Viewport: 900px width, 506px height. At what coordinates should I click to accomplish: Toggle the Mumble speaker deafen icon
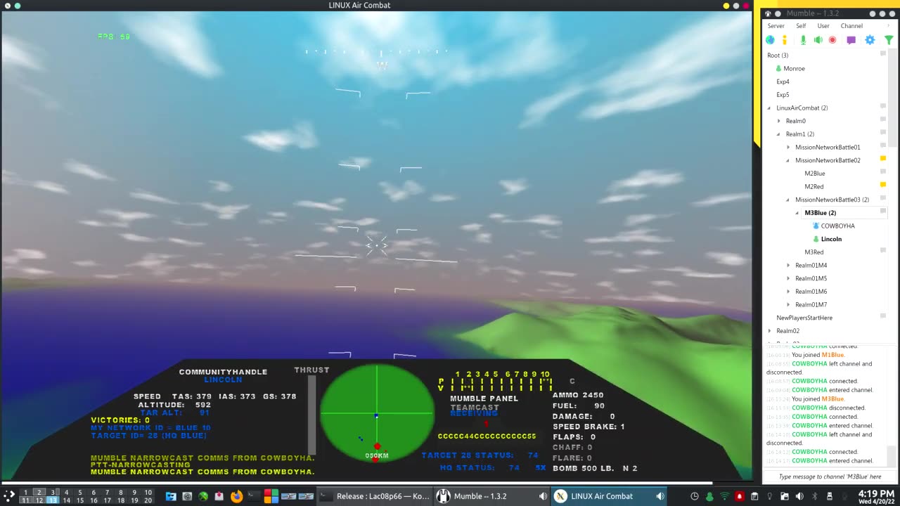(x=818, y=40)
